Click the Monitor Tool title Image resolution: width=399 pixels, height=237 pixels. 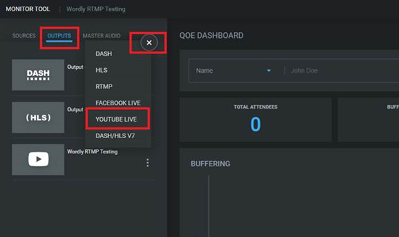[x=28, y=9]
